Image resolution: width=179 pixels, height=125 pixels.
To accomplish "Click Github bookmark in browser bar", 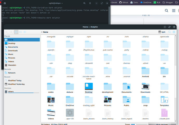I will point(124,2).
